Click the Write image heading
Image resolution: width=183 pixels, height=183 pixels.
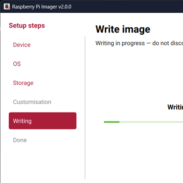123,29
